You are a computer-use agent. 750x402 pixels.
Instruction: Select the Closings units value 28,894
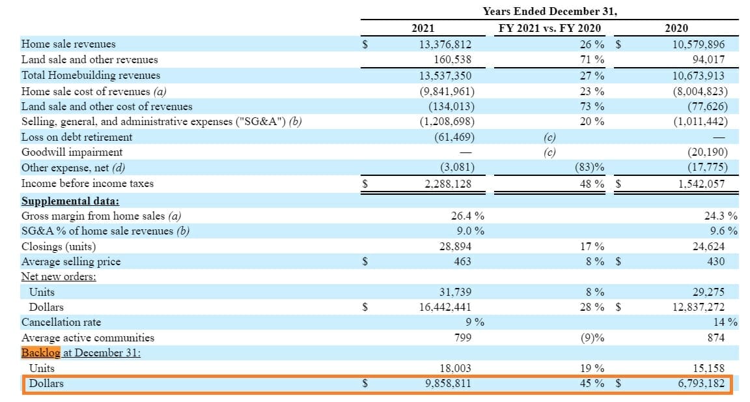456,246
